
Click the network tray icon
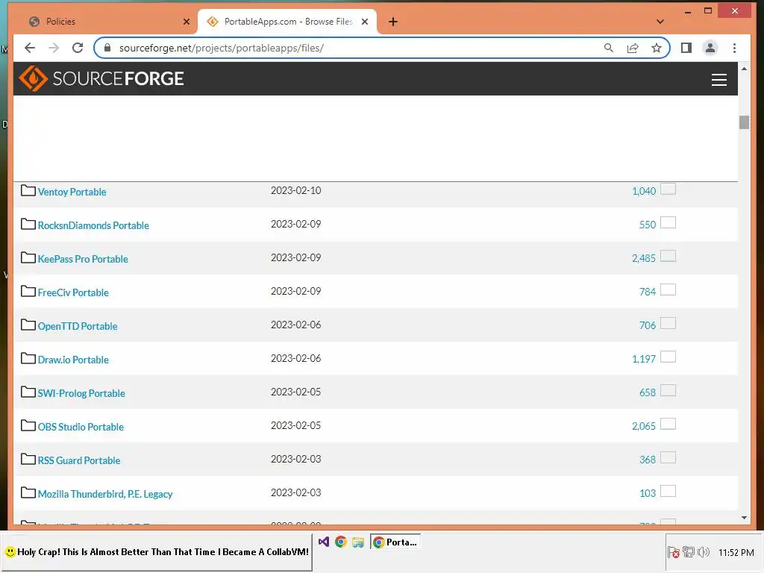(x=689, y=552)
